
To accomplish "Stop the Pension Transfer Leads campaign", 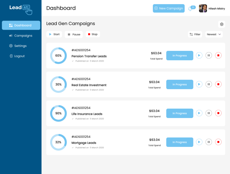I will [218, 55].
